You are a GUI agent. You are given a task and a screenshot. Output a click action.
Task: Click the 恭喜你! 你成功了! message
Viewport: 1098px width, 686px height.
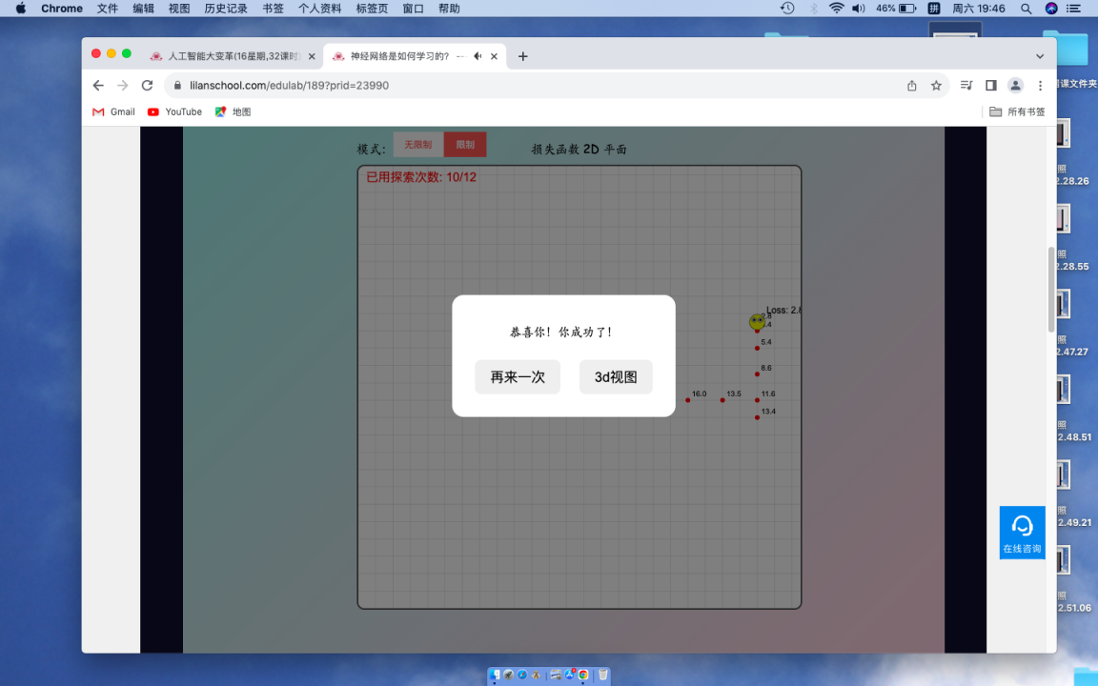click(561, 332)
